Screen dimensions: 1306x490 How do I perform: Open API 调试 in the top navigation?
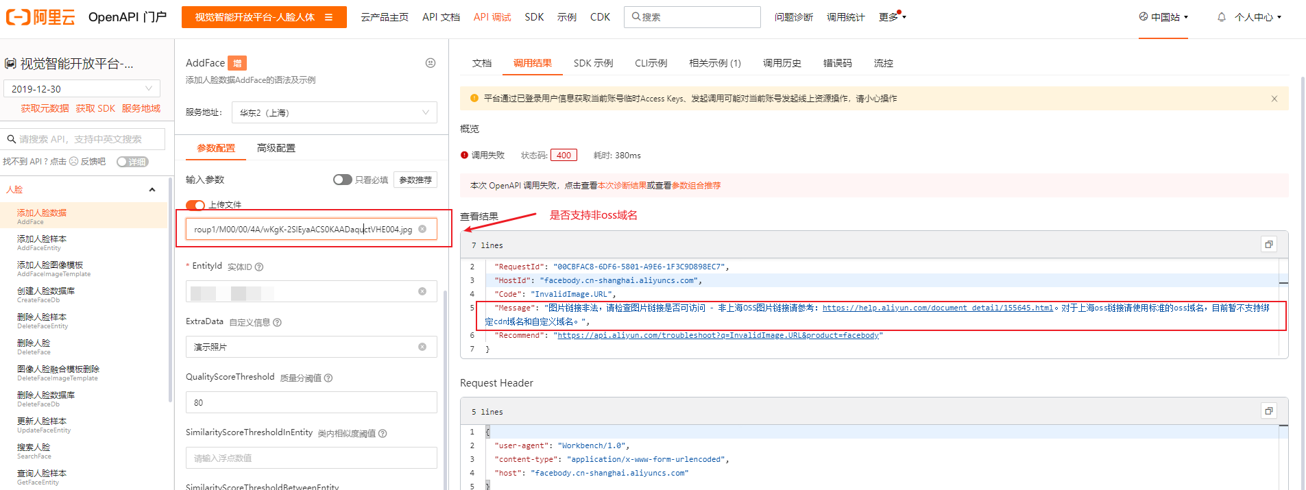[492, 17]
